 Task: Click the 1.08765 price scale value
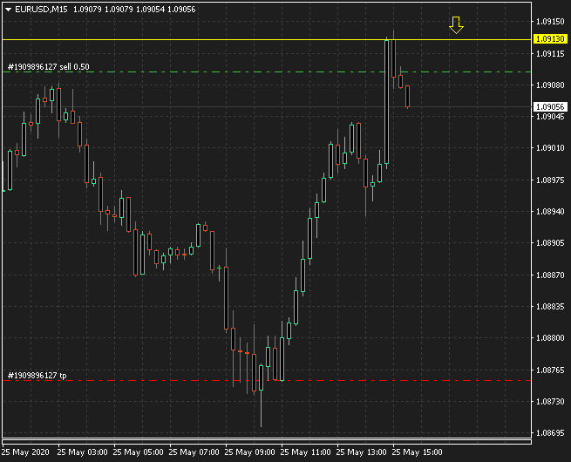tap(550, 370)
